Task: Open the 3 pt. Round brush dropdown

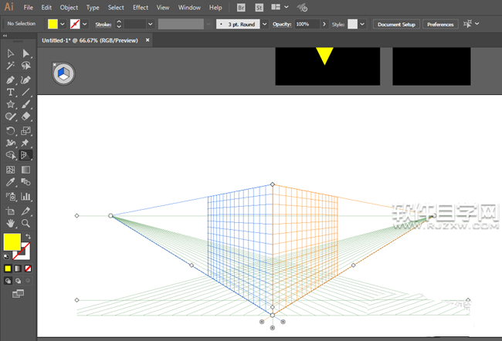Action: pos(265,25)
